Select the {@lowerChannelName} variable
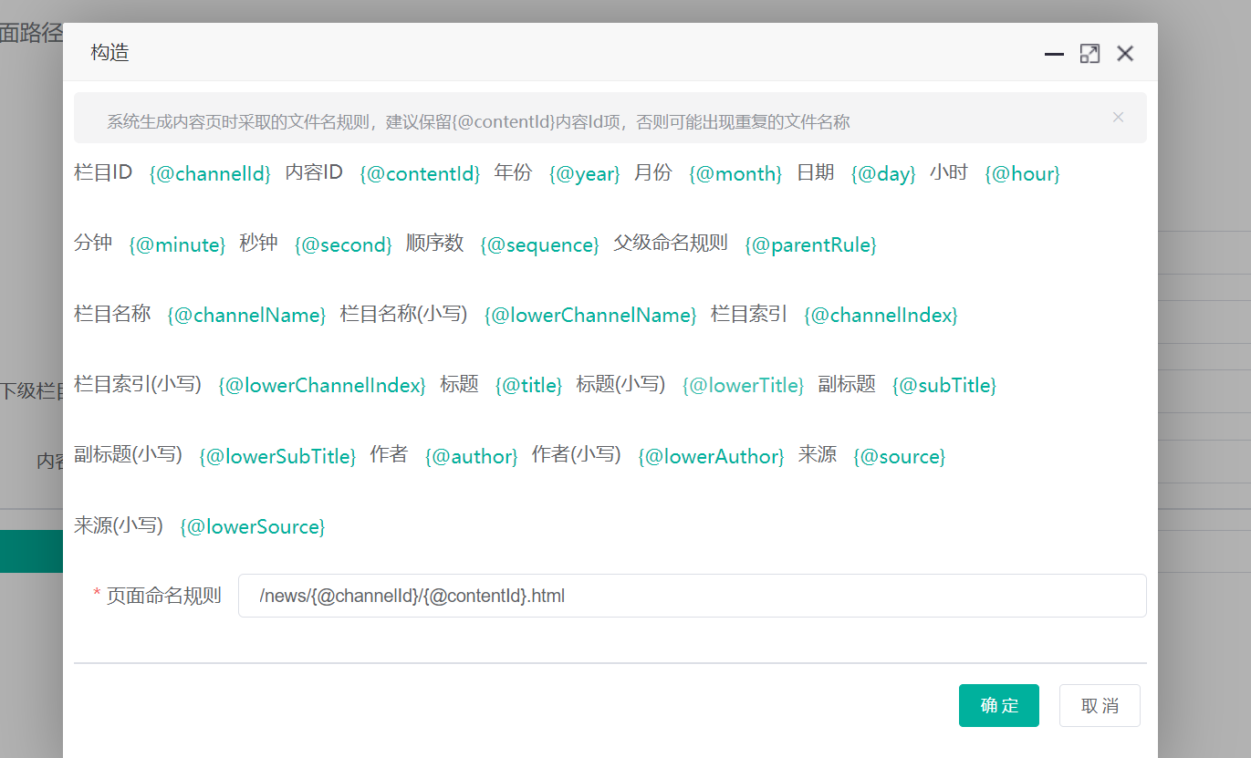Viewport: 1251px width, 758px height. click(x=589, y=316)
